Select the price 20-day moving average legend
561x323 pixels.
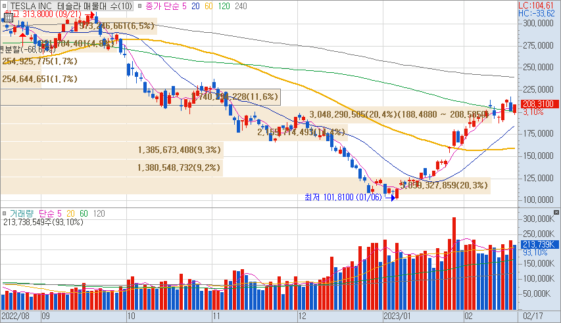[x=195, y=6]
